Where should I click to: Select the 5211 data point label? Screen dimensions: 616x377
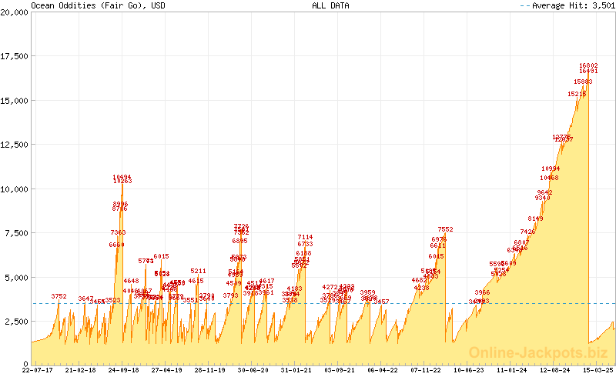[x=198, y=271]
